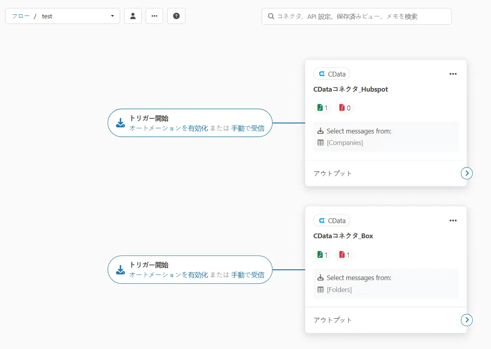Image resolution: width=491 pixels, height=349 pixels.
Task: Click Select messages from: on the Hubspot card
Action: [x=359, y=131]
